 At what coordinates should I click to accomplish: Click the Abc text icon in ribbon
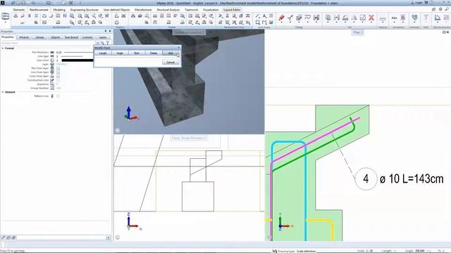pyautogui.click(x=395, y=18)
